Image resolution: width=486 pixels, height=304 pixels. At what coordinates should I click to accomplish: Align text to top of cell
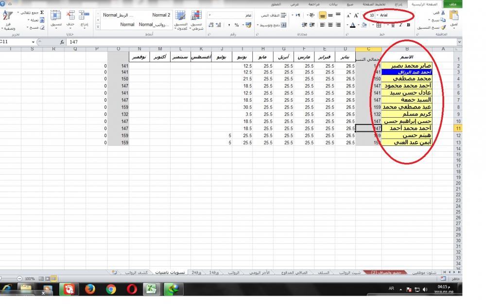[338, 15]
